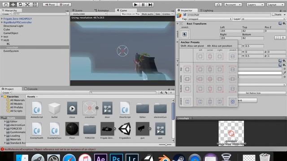The height and width of the screenshot is (161, 287).
Task: Select AmmoScript C# asset
Action: 37,108
